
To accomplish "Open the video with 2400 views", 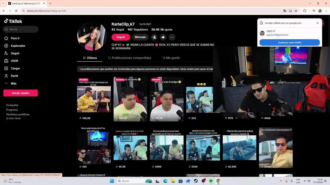I will (167, 147).
